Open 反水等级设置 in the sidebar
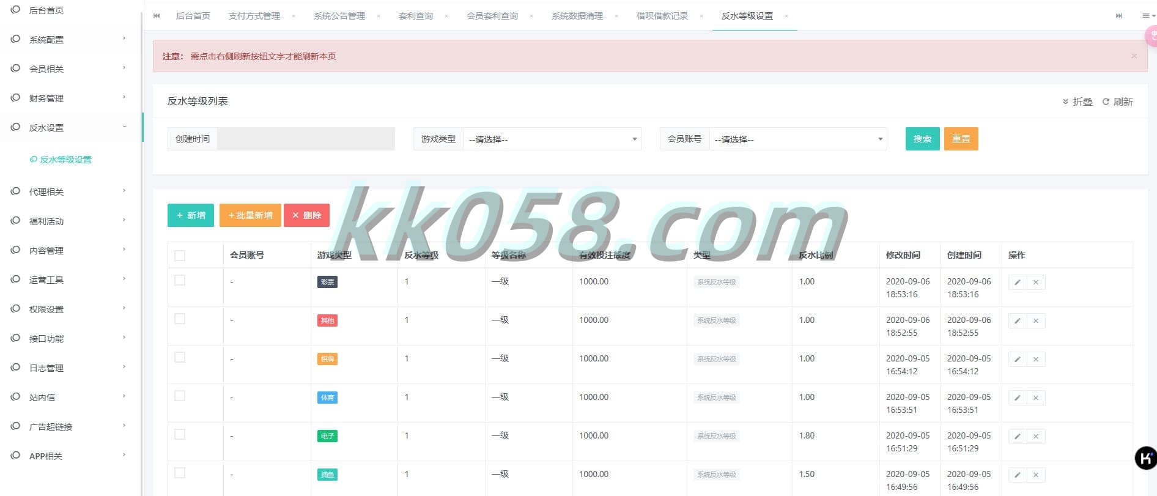1157x496 pixels. (x=61, y=160)
